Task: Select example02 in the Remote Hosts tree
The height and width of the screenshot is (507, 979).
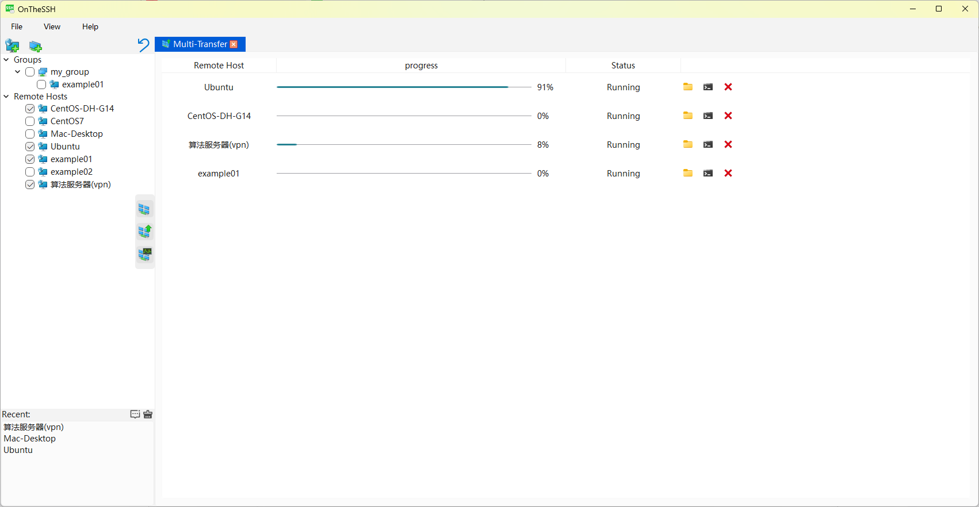Action: (71, 172)
